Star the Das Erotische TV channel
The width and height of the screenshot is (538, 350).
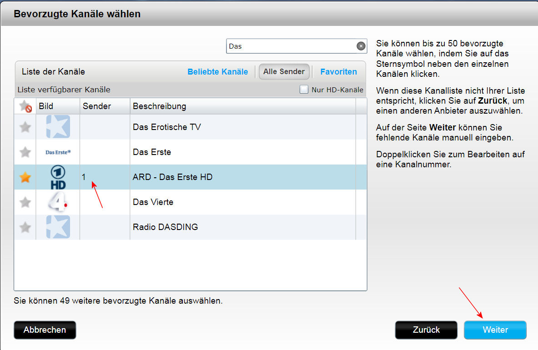click(25, 127)
